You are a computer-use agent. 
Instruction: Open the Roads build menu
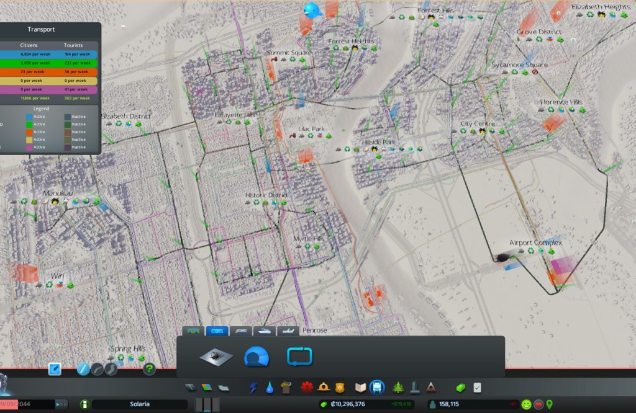tap(192, 388)
